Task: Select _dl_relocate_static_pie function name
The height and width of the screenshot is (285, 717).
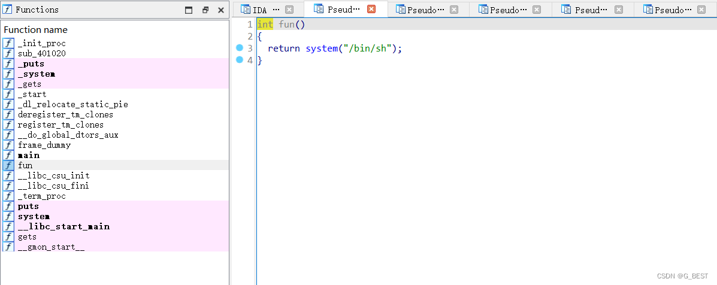Action: point(73,105)
